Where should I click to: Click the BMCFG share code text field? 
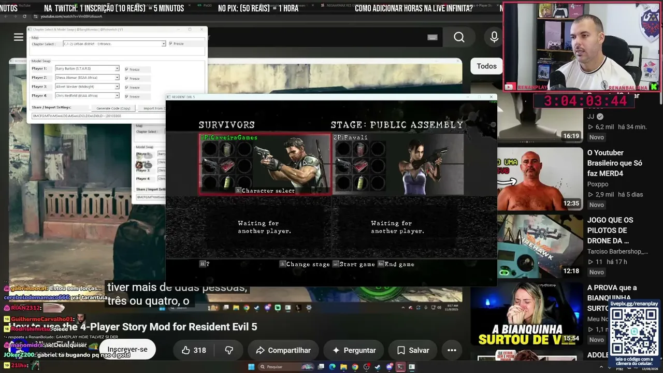pyautogui.click(x=98, y=116)
